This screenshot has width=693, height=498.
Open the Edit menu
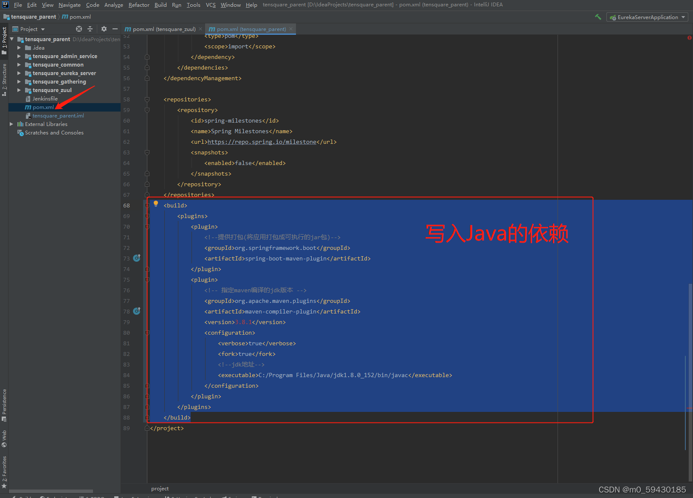pyautogui.click(x=32, y=5)
